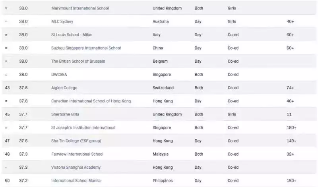
Task: Click MLC Sydney school name
Action: click(x=62, y=21)
